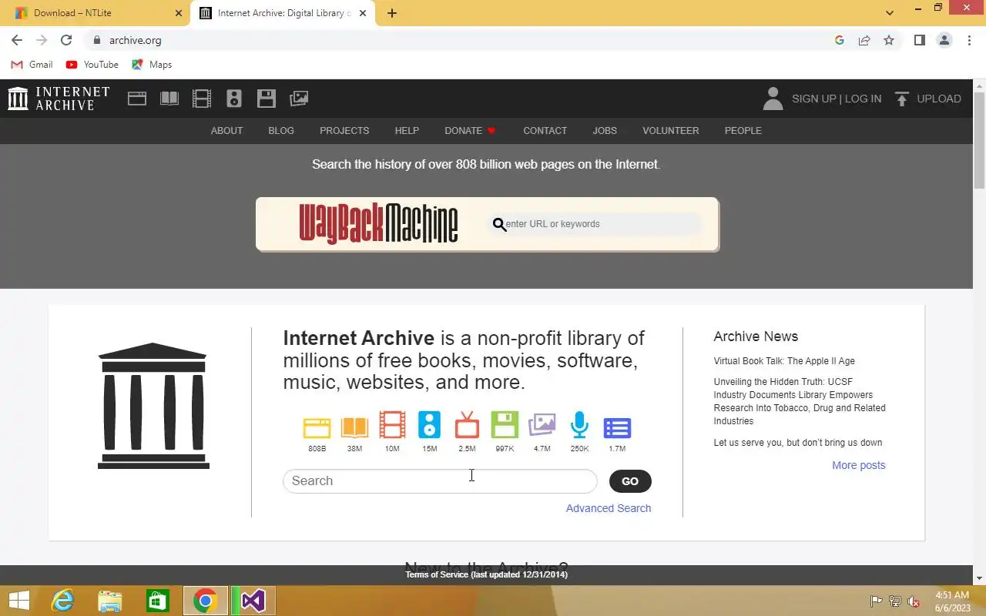Image resolution: width=986 pixels, height=616 pixels.
Task: Click the Google icon in the address bar
Action: 840,40
